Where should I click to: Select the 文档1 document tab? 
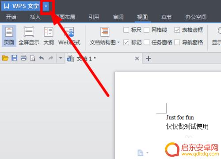(103, 59)
